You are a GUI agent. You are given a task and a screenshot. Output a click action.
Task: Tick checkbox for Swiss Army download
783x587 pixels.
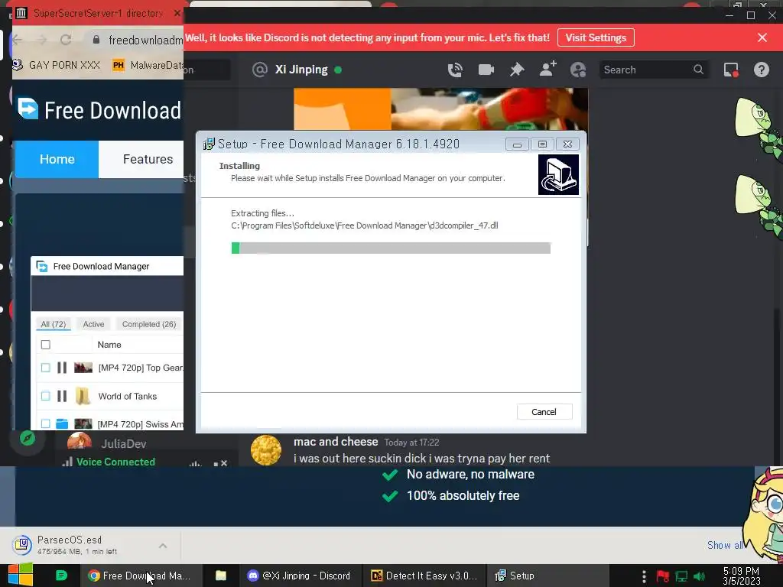45,423
